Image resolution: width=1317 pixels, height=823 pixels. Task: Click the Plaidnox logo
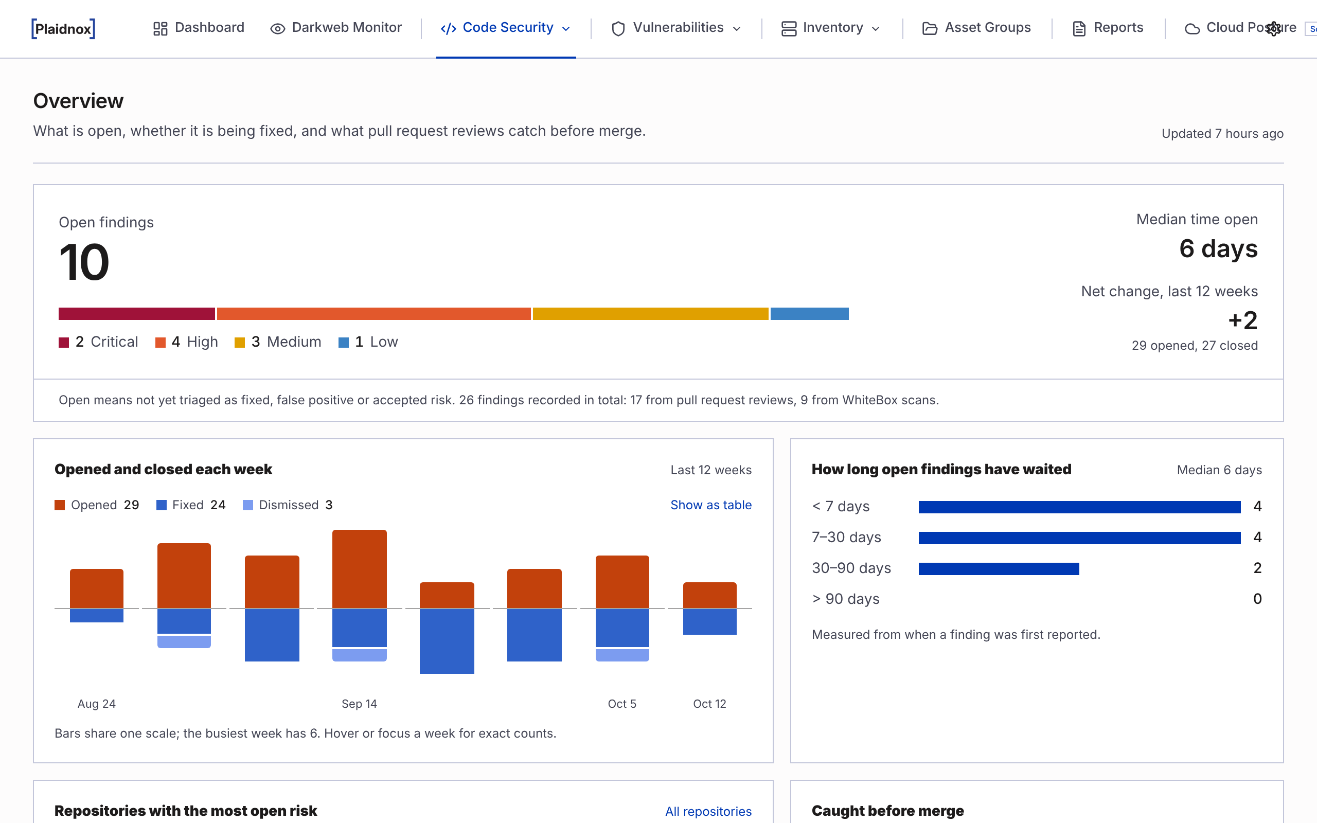(x=63, y=28)
